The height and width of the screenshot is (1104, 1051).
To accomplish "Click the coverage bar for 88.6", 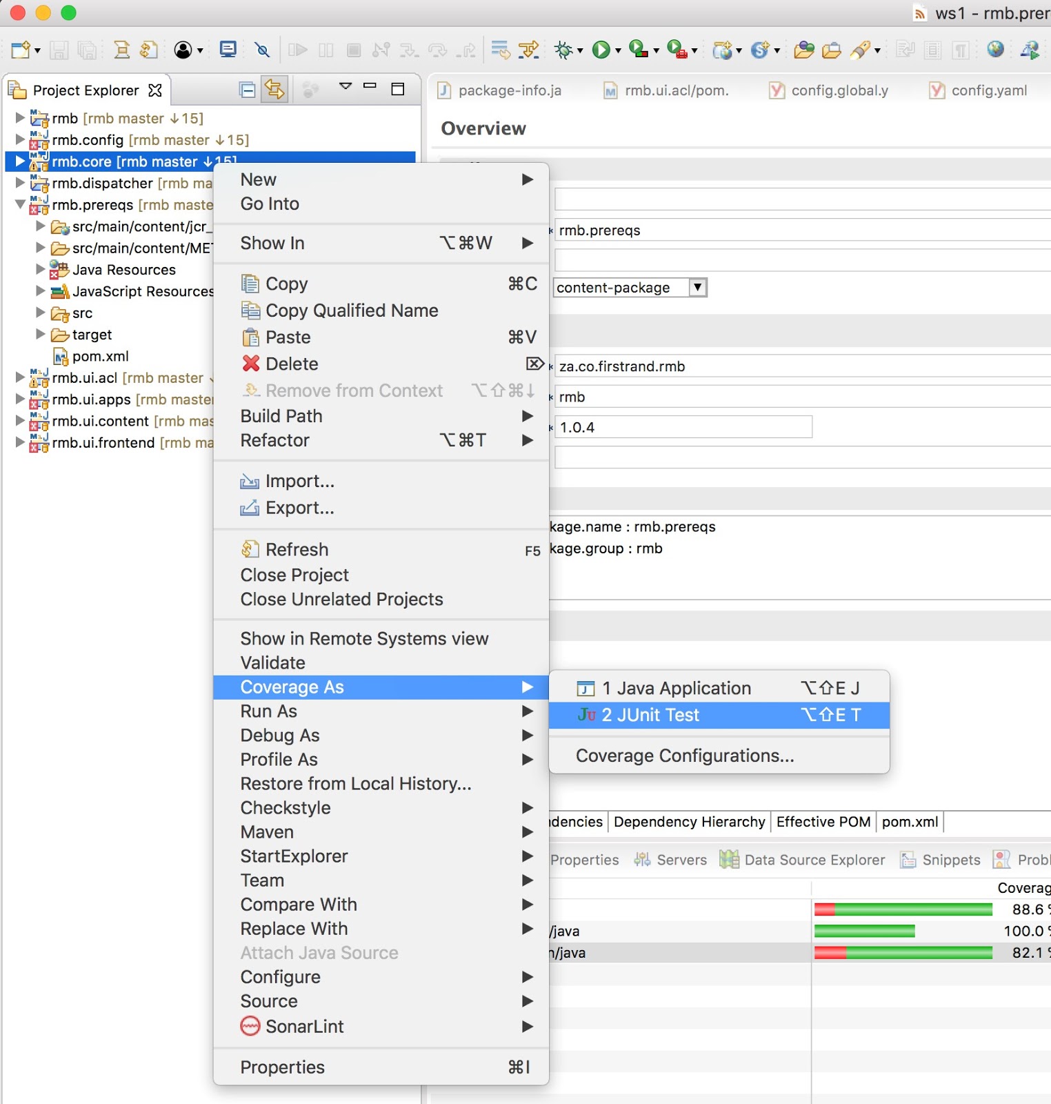I will [x=903, y=909].
